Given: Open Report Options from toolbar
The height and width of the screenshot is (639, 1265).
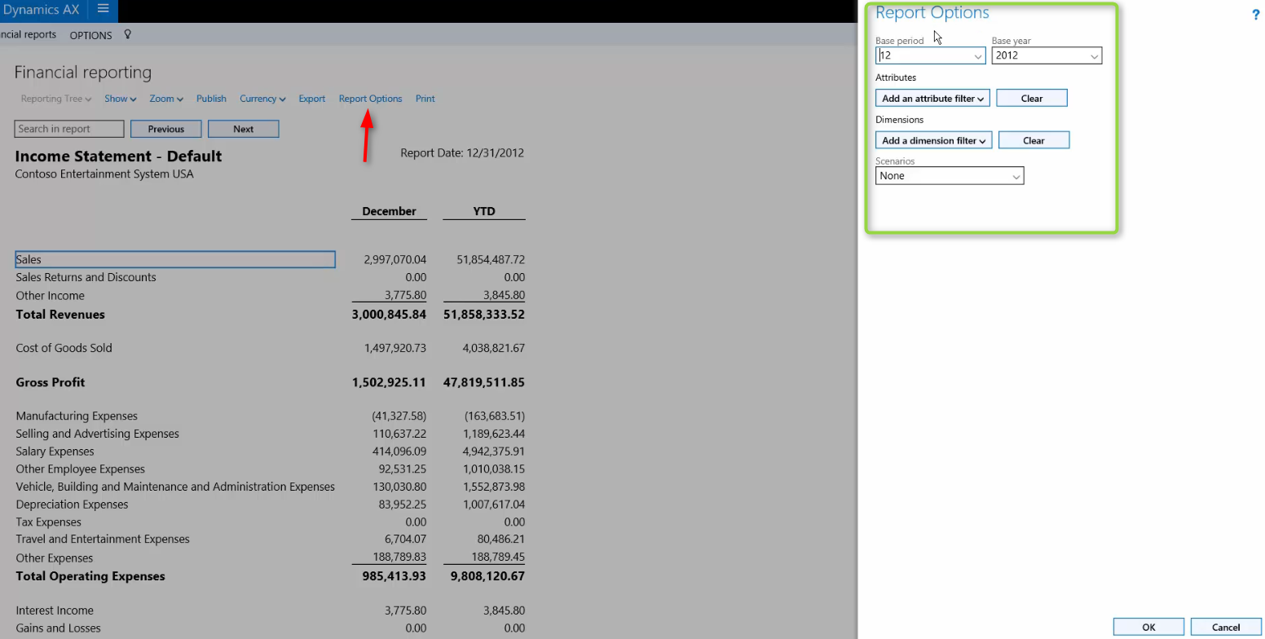Looking at the screenshot, I should point(370,99).
